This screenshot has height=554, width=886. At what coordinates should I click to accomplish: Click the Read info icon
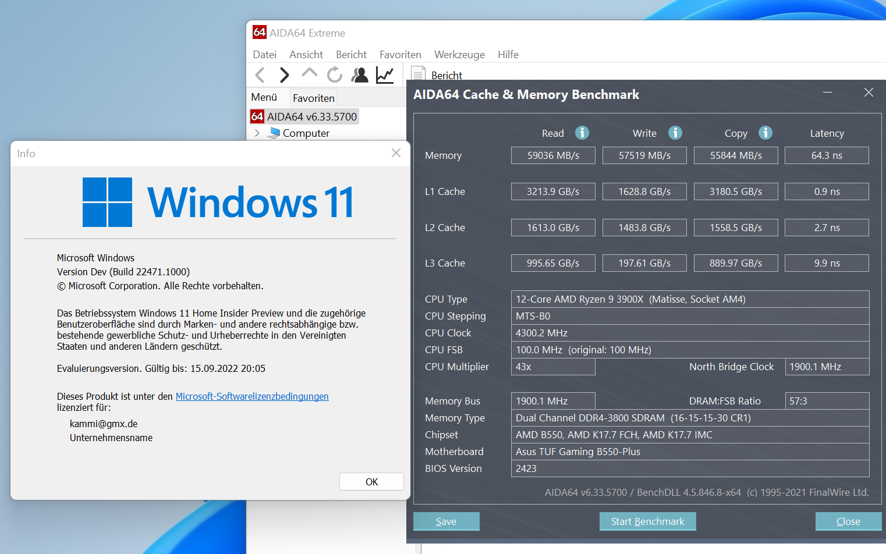coord(582,133)
